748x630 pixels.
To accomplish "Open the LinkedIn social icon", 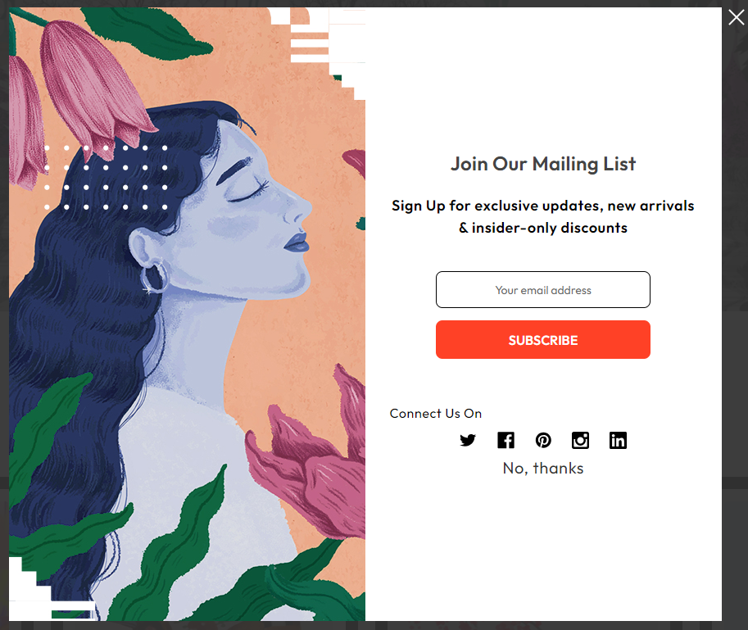I will [618, 440].
